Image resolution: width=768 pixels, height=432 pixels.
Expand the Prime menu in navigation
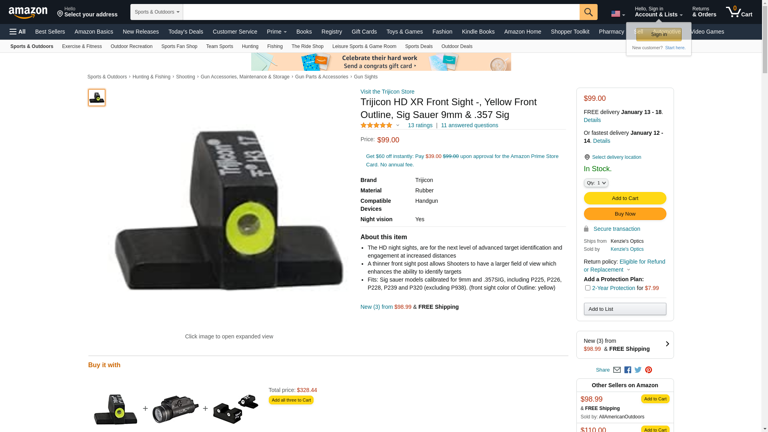pos(277,32)
